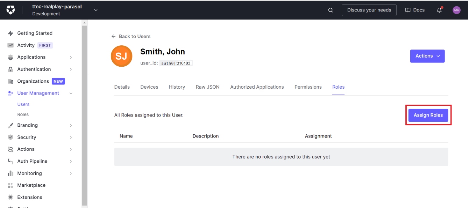Open the Details tab
469x208 pixels.
pyautogui.click(x=122, y=87)
